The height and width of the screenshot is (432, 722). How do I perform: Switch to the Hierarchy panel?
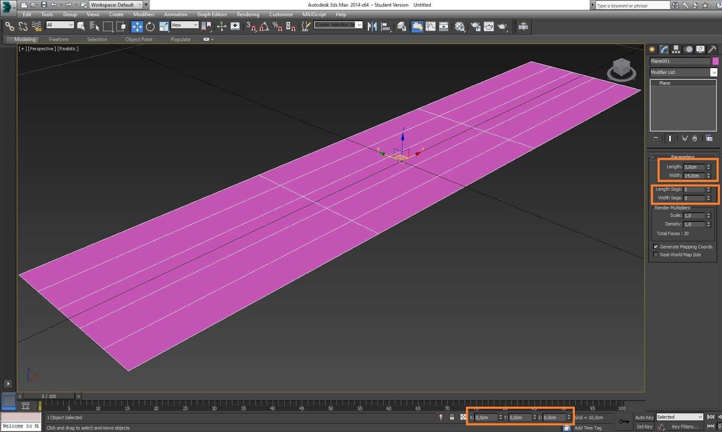(x=676, y=50)
